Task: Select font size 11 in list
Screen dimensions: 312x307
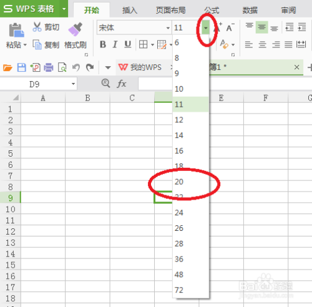Action: coord(191,104)
